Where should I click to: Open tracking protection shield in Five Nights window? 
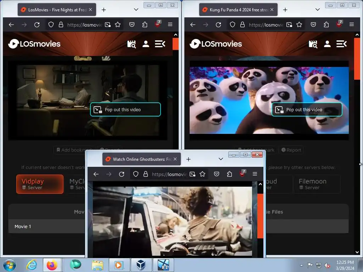[51, 24]
